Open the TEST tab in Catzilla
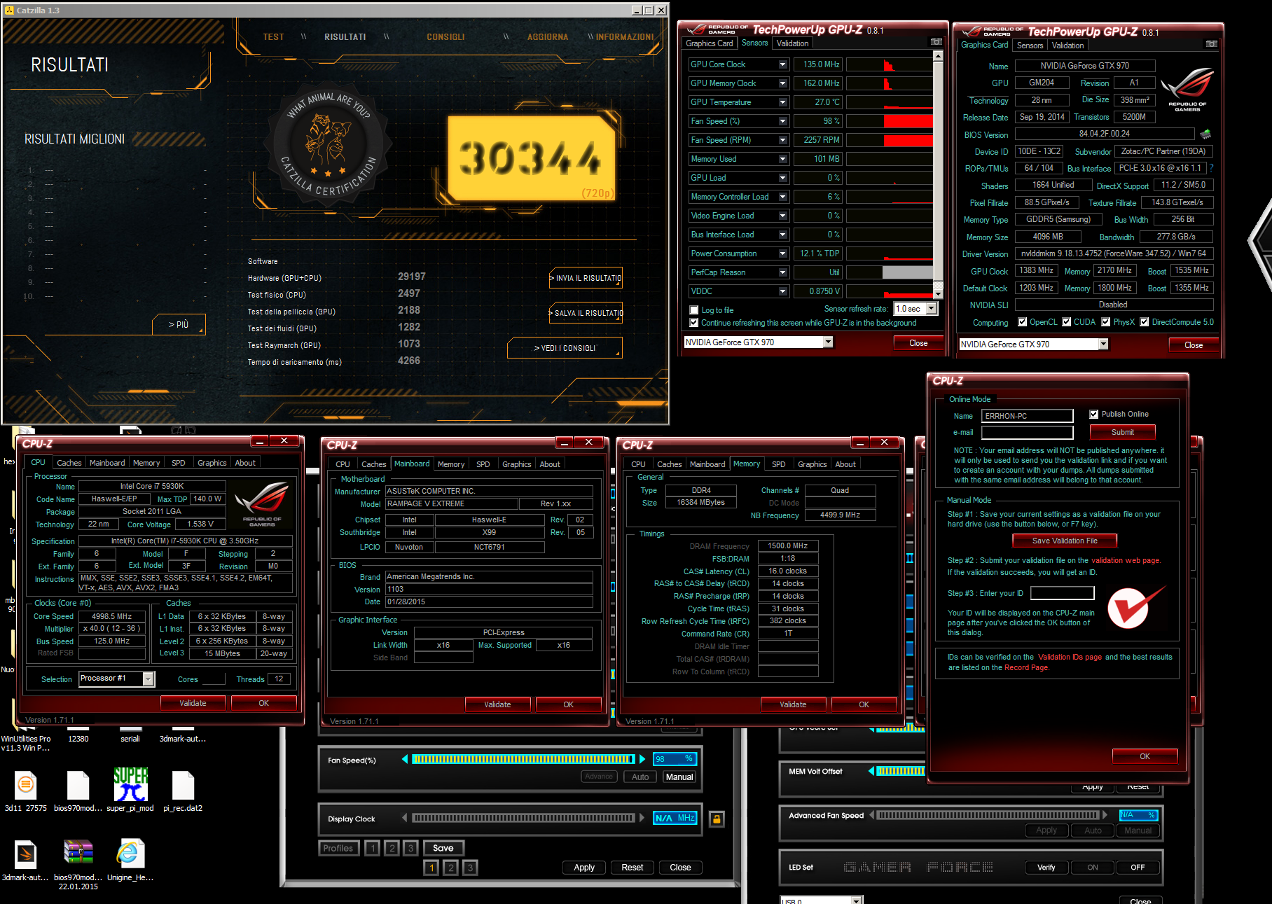Screen dimensions: 1272x904 click(274, 37)
